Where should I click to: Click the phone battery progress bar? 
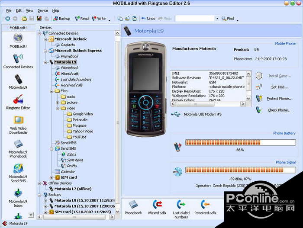[240, 143]
